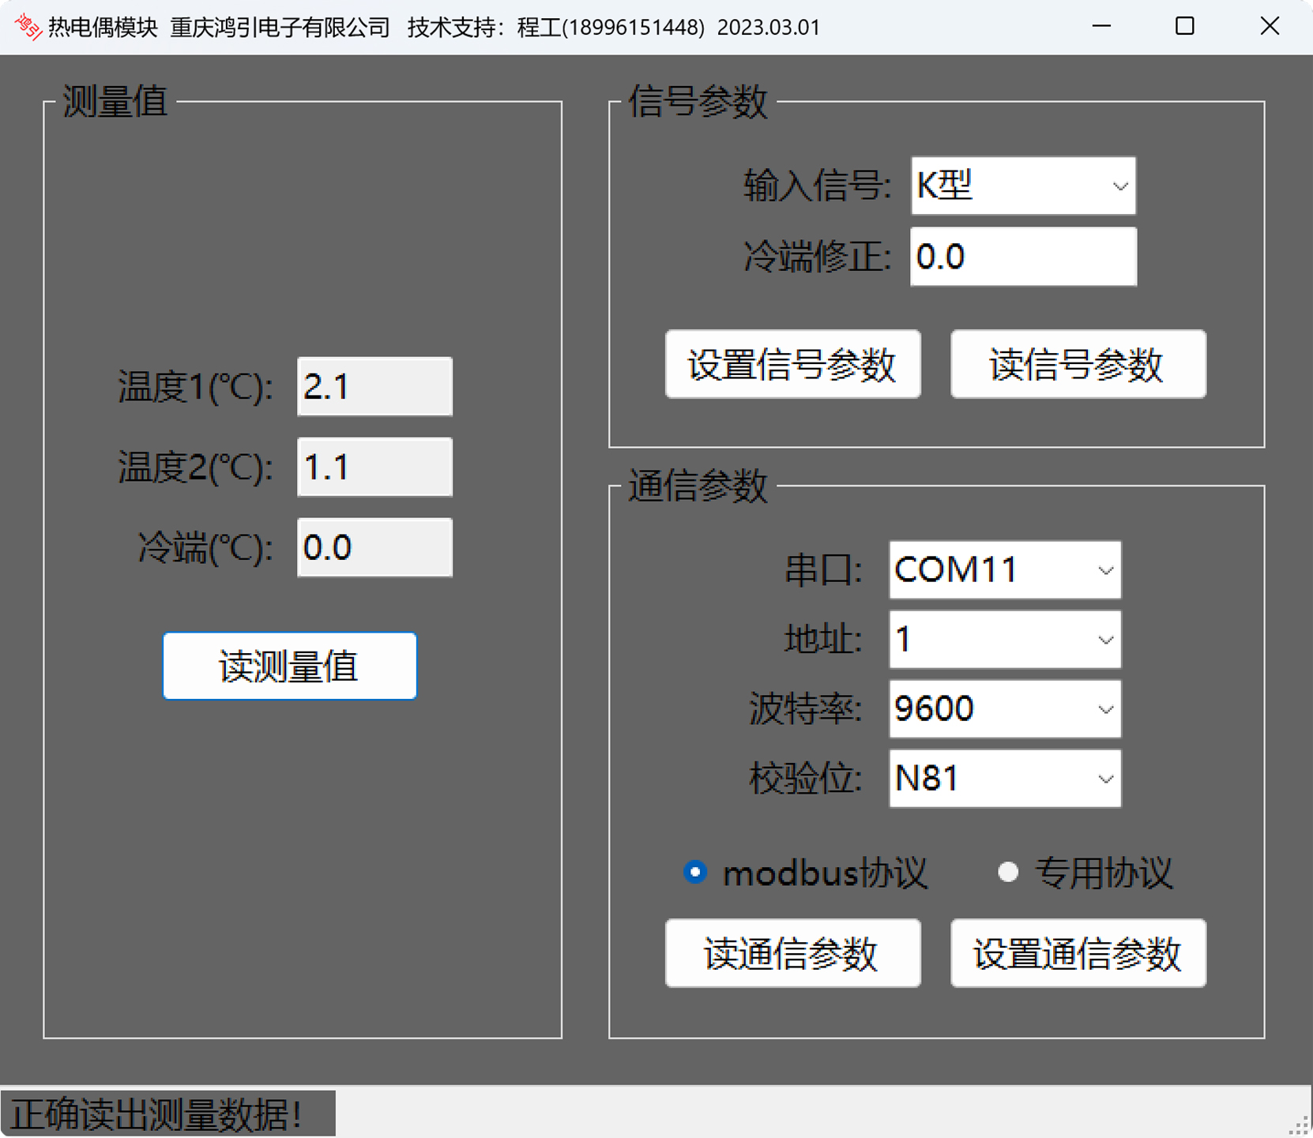Click the status text 正确读出测量数据!

click(x=156, y=1114)
